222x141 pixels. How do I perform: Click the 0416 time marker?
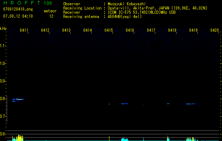(130, 30)
